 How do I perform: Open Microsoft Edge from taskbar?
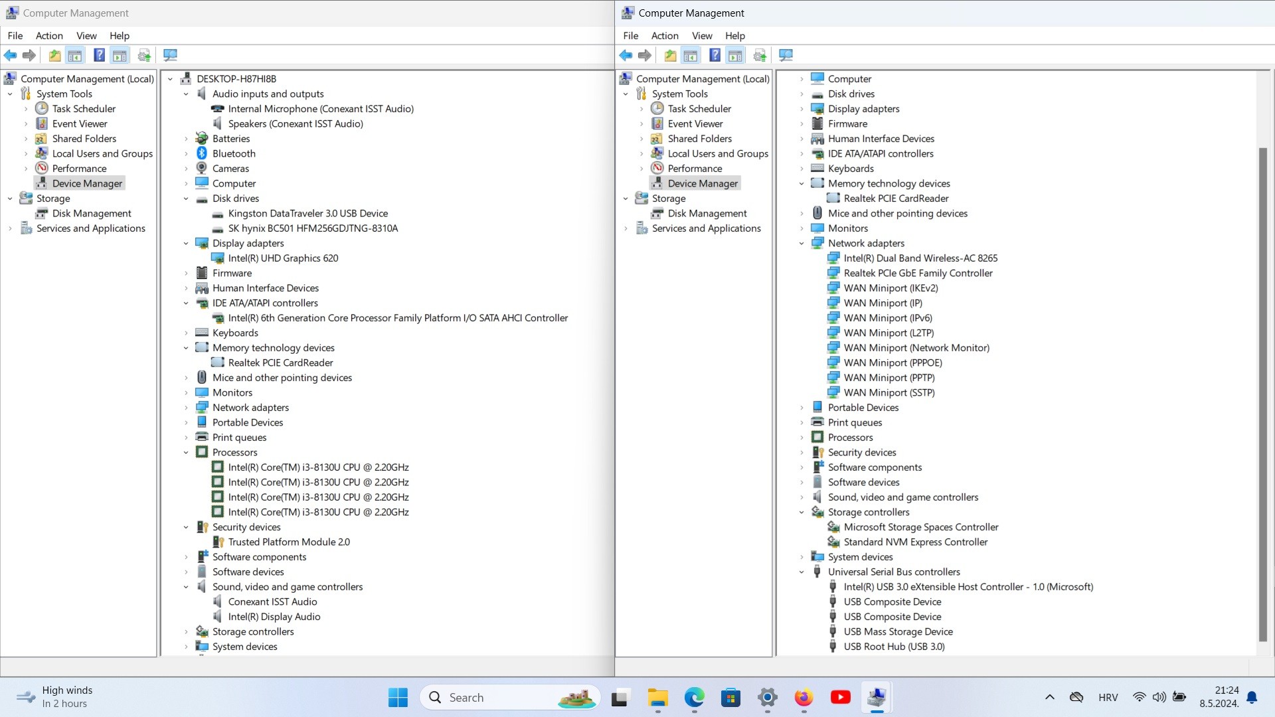tap(695, 698)
